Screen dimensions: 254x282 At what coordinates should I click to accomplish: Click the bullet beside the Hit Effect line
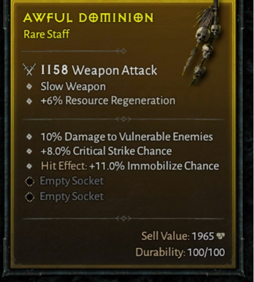click(29, 166)
